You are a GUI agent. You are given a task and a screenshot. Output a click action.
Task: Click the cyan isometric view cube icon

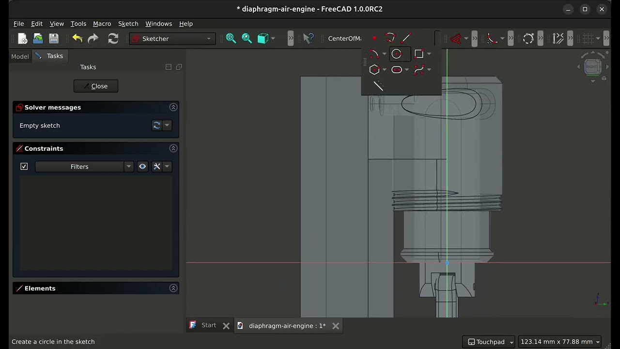(263, 39)
